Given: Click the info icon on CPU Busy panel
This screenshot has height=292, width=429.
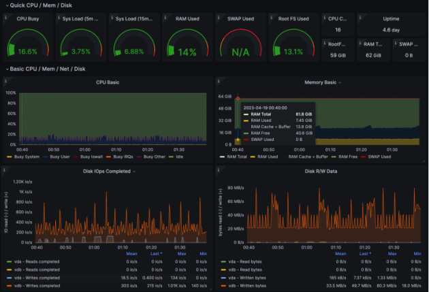Looking at the screenshot, I should [7, 16].
